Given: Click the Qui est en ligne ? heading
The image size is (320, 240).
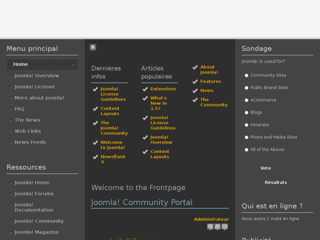Looking at the screenshot, I should click(272, 206).
